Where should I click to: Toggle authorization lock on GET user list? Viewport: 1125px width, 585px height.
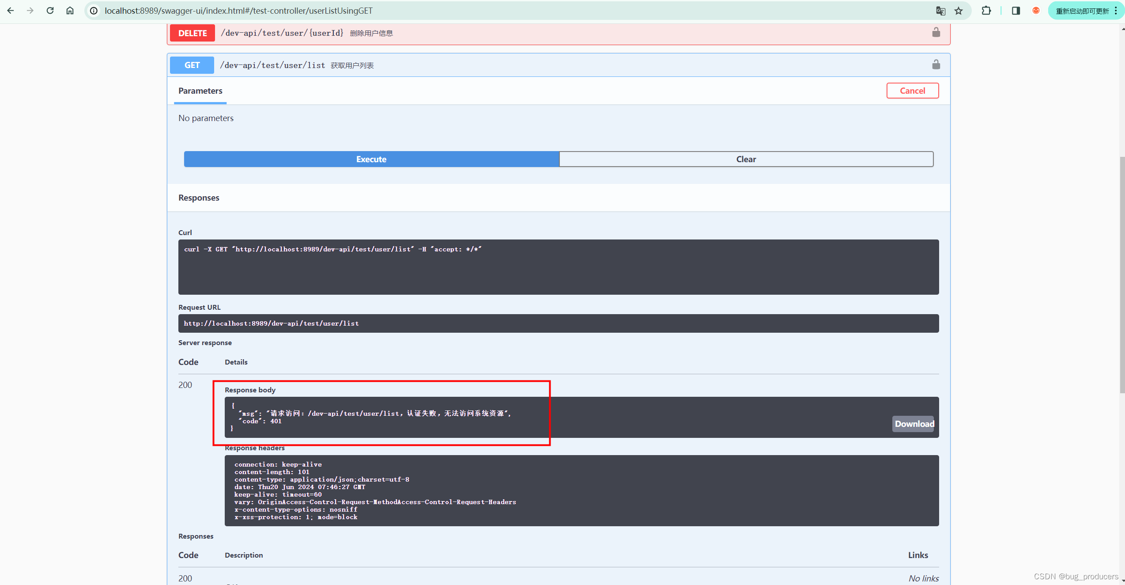(x=936, y=65)
